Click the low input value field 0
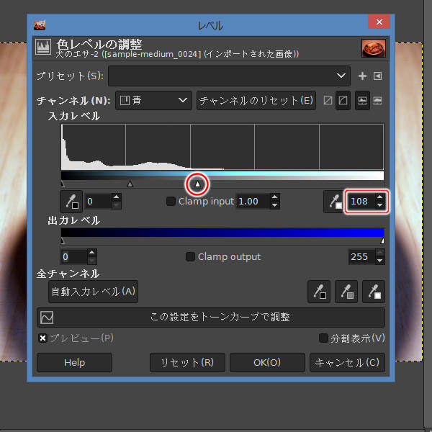This screenshot has height=432, width=432. coord(99,202)
